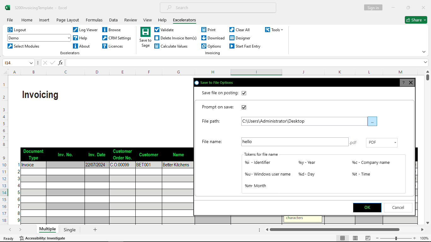Switch to the Single worksheet tab
Viewport: 431px width, 242px height.
click(x=69, y=230)
